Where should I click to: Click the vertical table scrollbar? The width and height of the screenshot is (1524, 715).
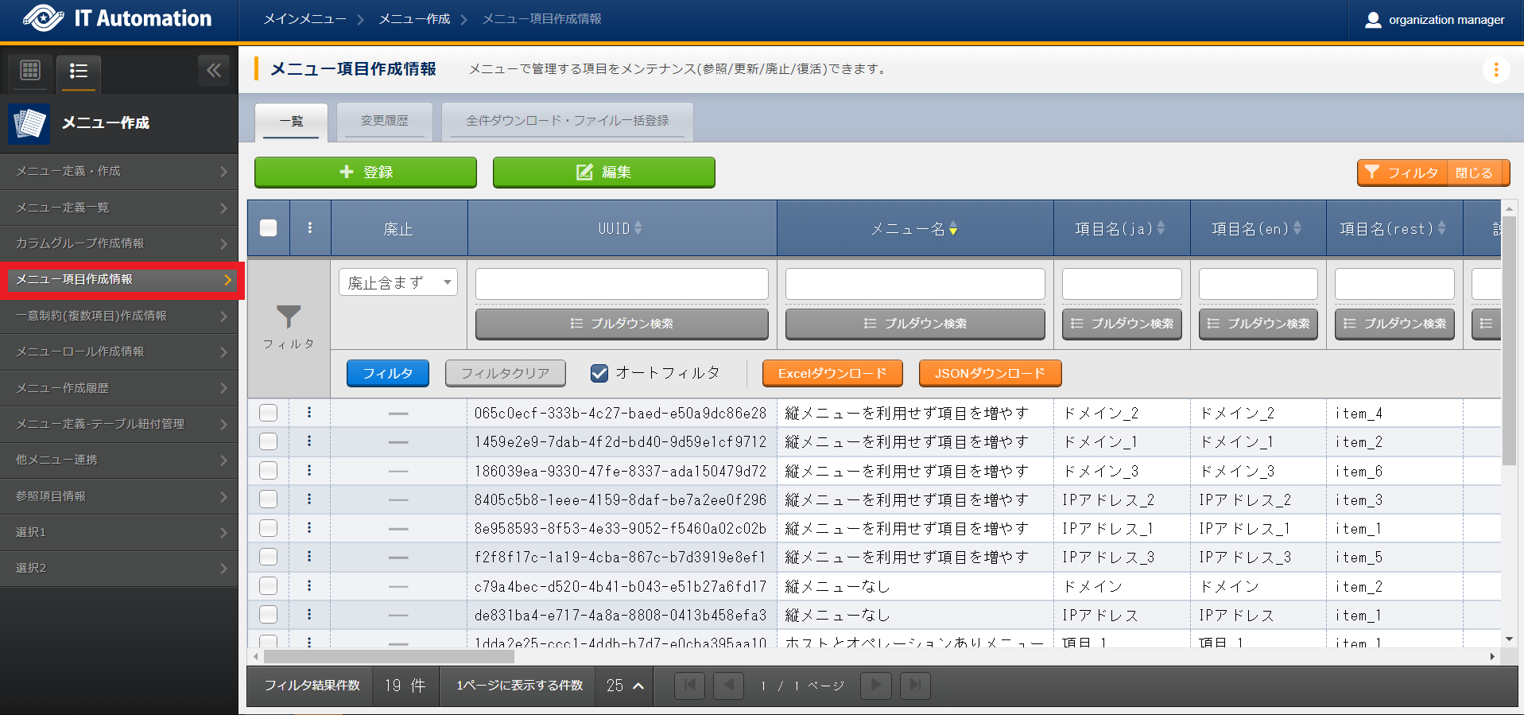point(1509,342)
